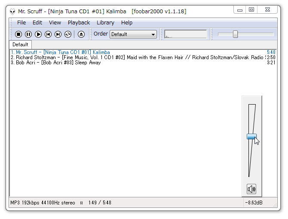Click the duration 5:48 of Kalimba
Viewport: 288px width, 219px height.
click(271, 52)
